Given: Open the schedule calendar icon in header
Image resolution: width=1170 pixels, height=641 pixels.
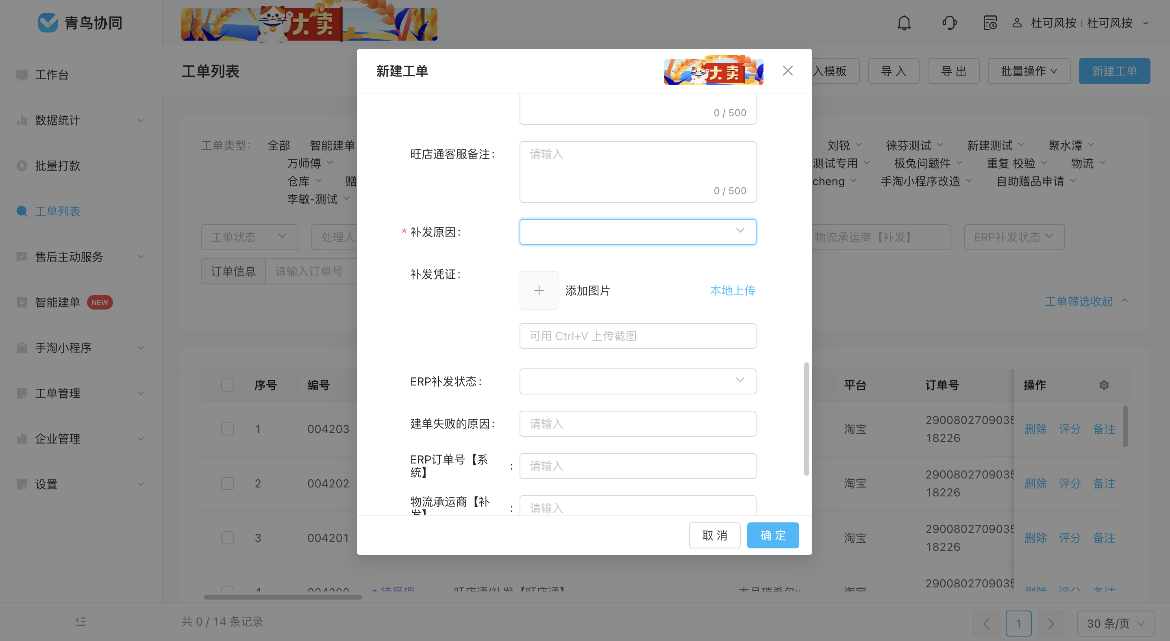Looking at the screenshot, I should [x=989, y=23].
